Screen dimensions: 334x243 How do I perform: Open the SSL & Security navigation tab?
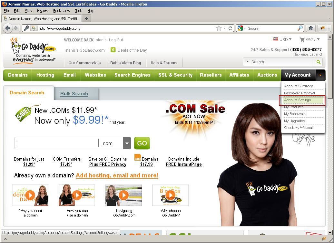175,75
